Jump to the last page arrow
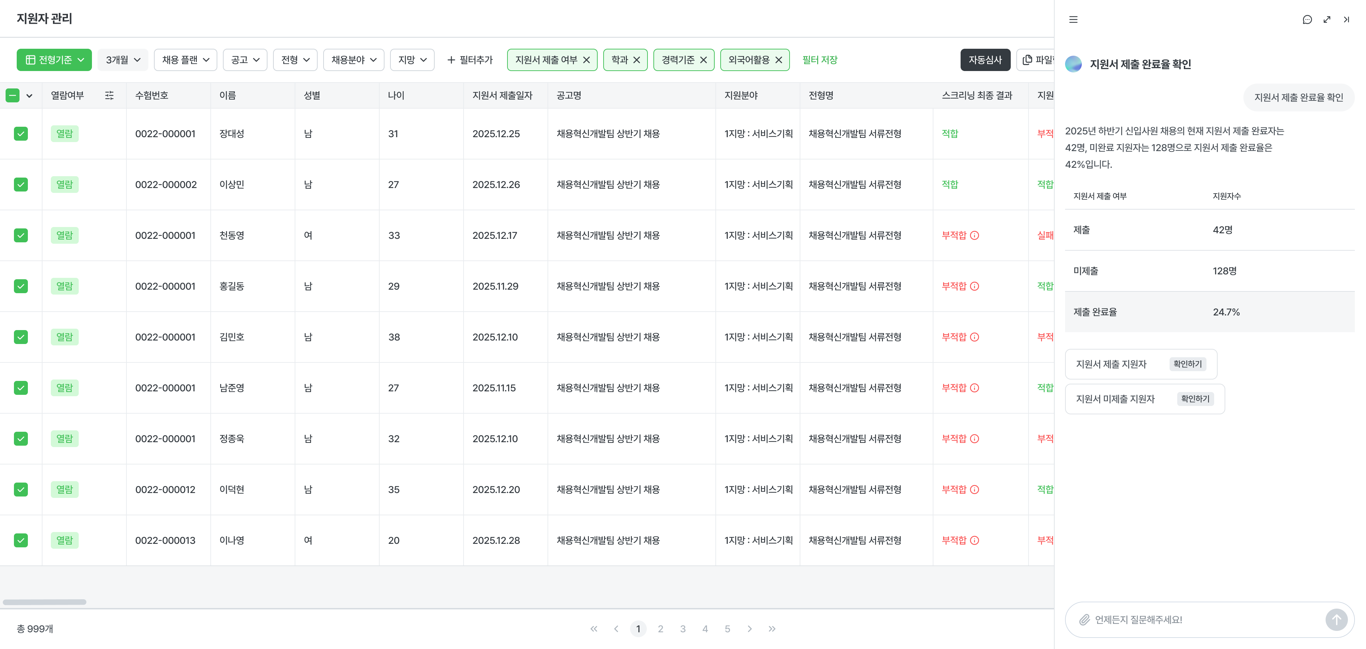 click(x=772, y=629)
